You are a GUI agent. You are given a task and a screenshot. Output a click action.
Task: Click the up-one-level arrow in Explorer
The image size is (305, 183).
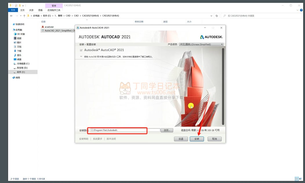pos(24,16)
